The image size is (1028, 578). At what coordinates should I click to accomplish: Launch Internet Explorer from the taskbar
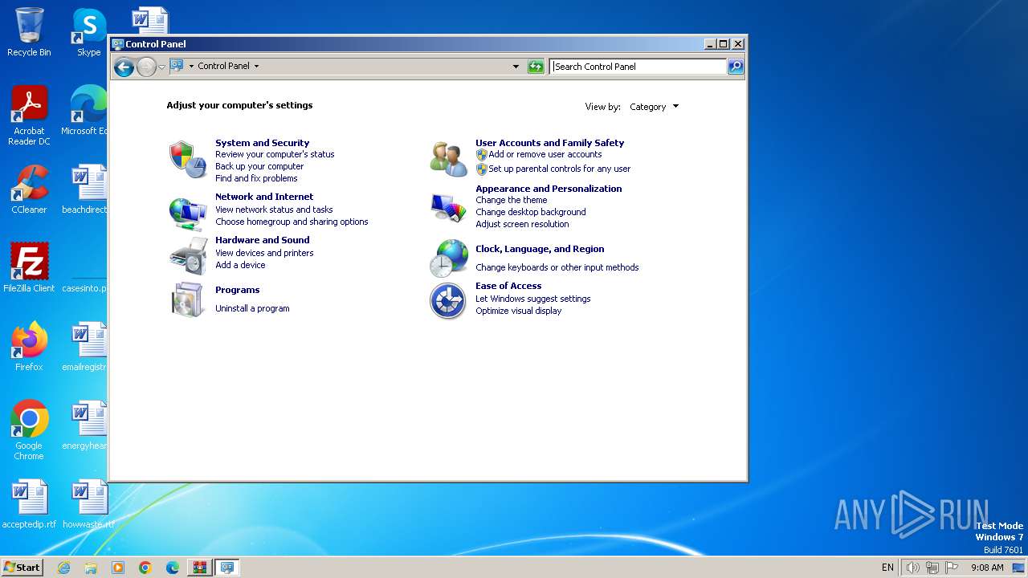pos(63,568)
